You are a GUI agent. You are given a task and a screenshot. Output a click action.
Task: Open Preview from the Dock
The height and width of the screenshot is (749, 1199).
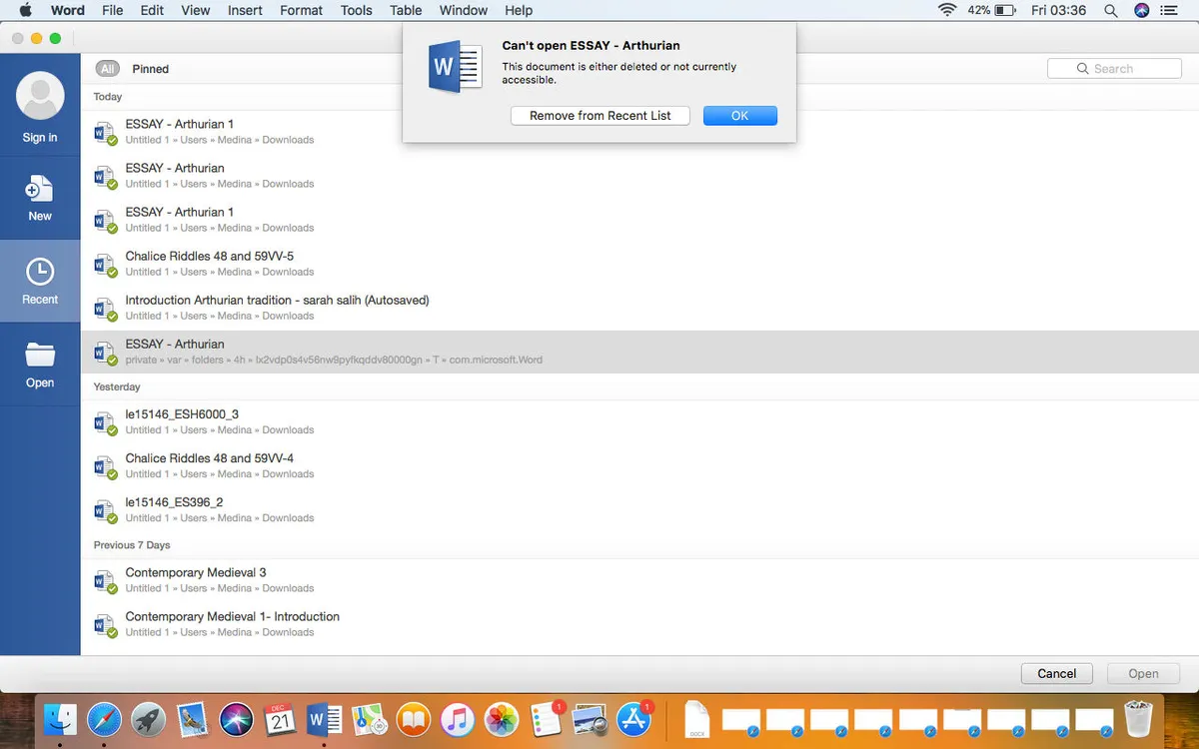coord(591,719)
